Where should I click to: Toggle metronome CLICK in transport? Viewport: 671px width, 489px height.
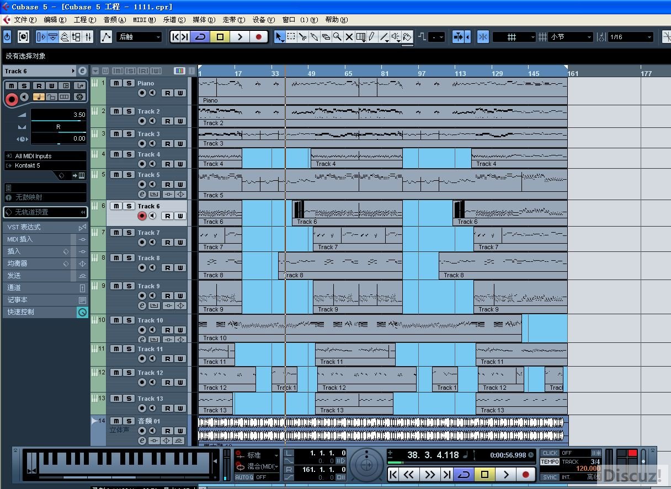coord(550,453)
